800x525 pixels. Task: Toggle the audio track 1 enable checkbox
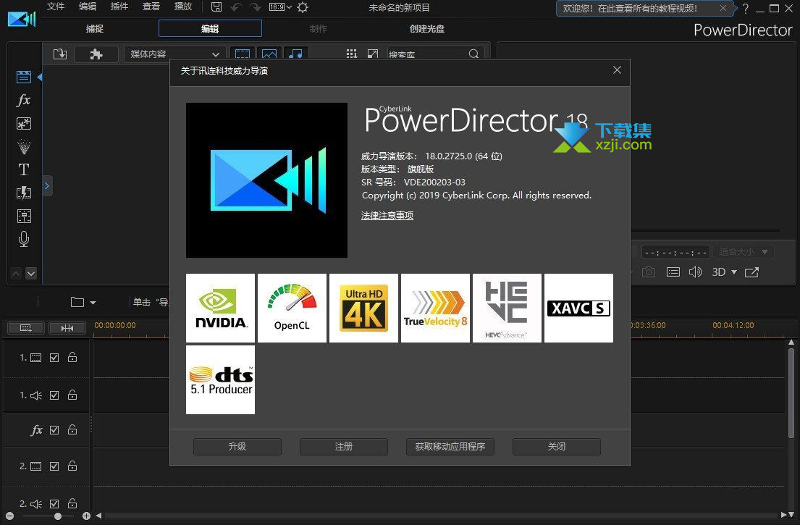tap(54, 395)
